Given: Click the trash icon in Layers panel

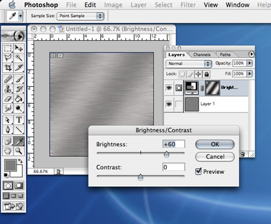Looking at the screenshot, I should tap(243, 154).
